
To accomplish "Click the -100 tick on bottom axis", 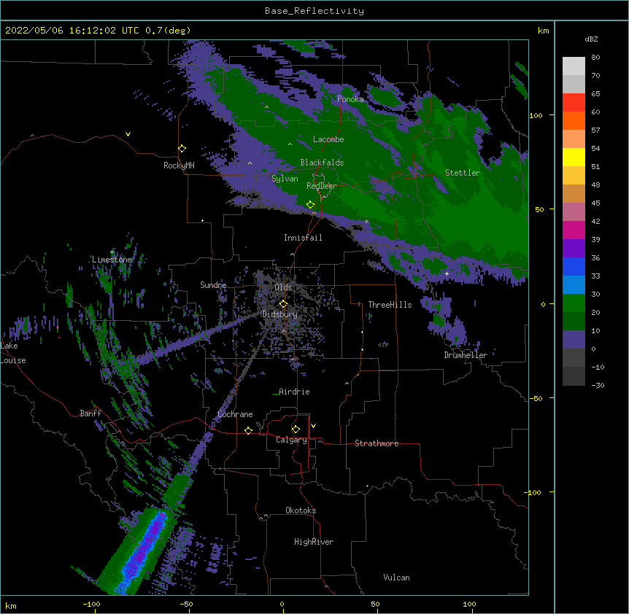I will coord(91,604).
